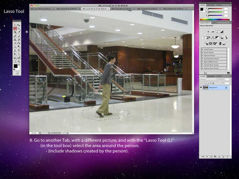Image resolution: width=239 pixels, height=179 pixels.
Task: Open the layer Opacity dropdown arrow
Action: click(x=230, y=79)
